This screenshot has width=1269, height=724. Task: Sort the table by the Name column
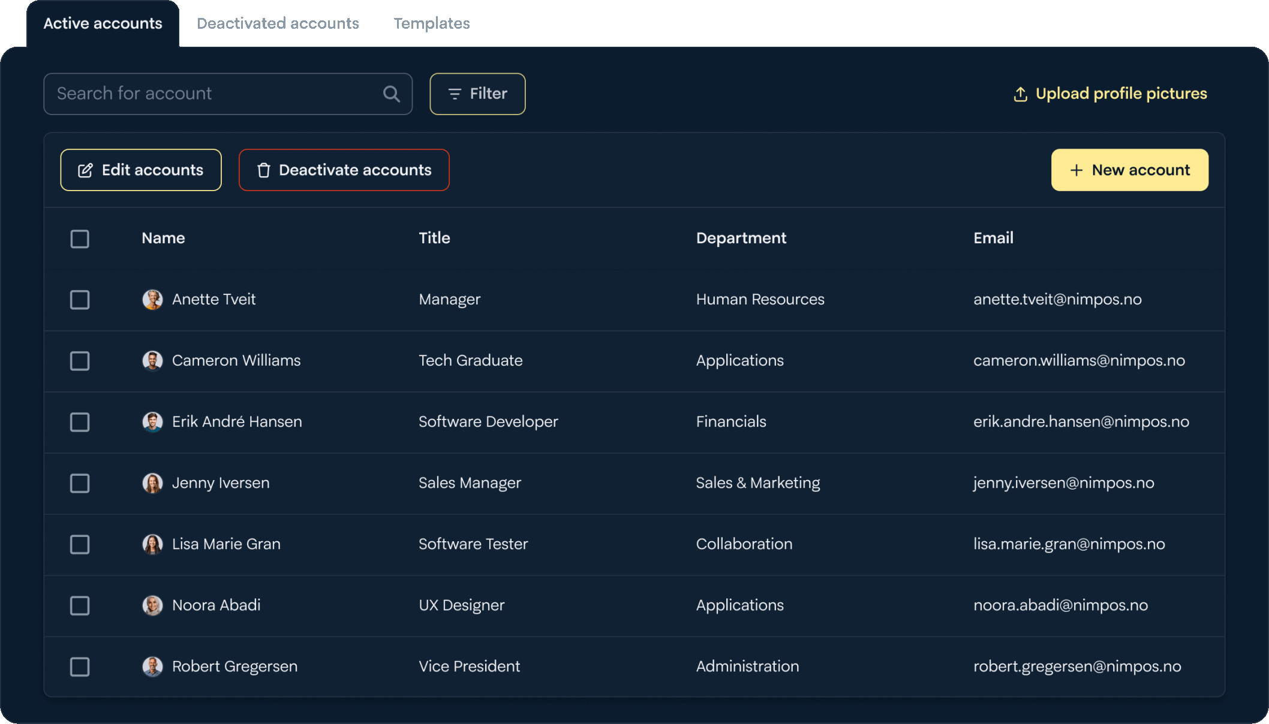click(163, 238)
